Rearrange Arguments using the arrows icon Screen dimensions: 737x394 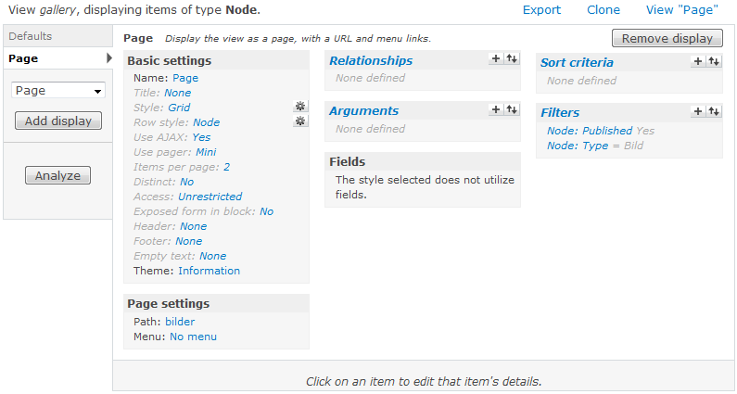511,109
